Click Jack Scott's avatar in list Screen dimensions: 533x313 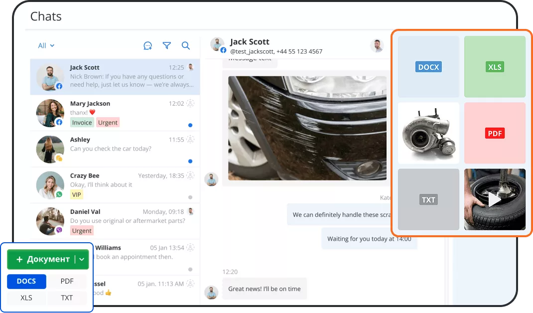[50, 77]
